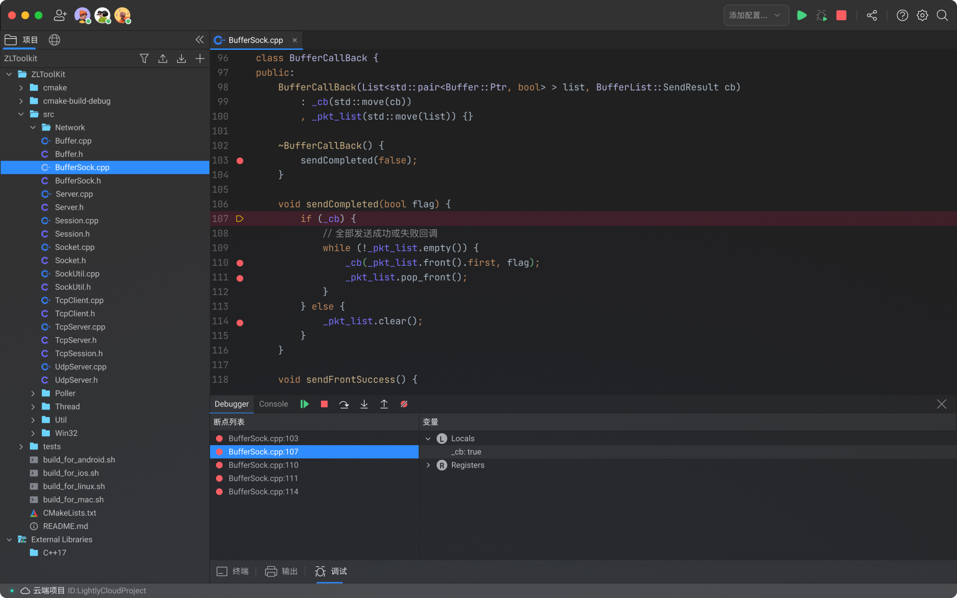Click the filter funnel icon in project panel
Viewport: 957px width, 598px height.
[x=144, y=58]
